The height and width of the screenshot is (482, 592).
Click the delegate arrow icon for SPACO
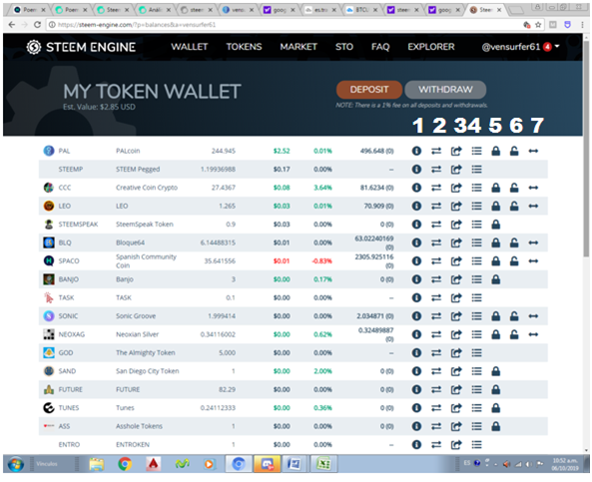(533, 261)
